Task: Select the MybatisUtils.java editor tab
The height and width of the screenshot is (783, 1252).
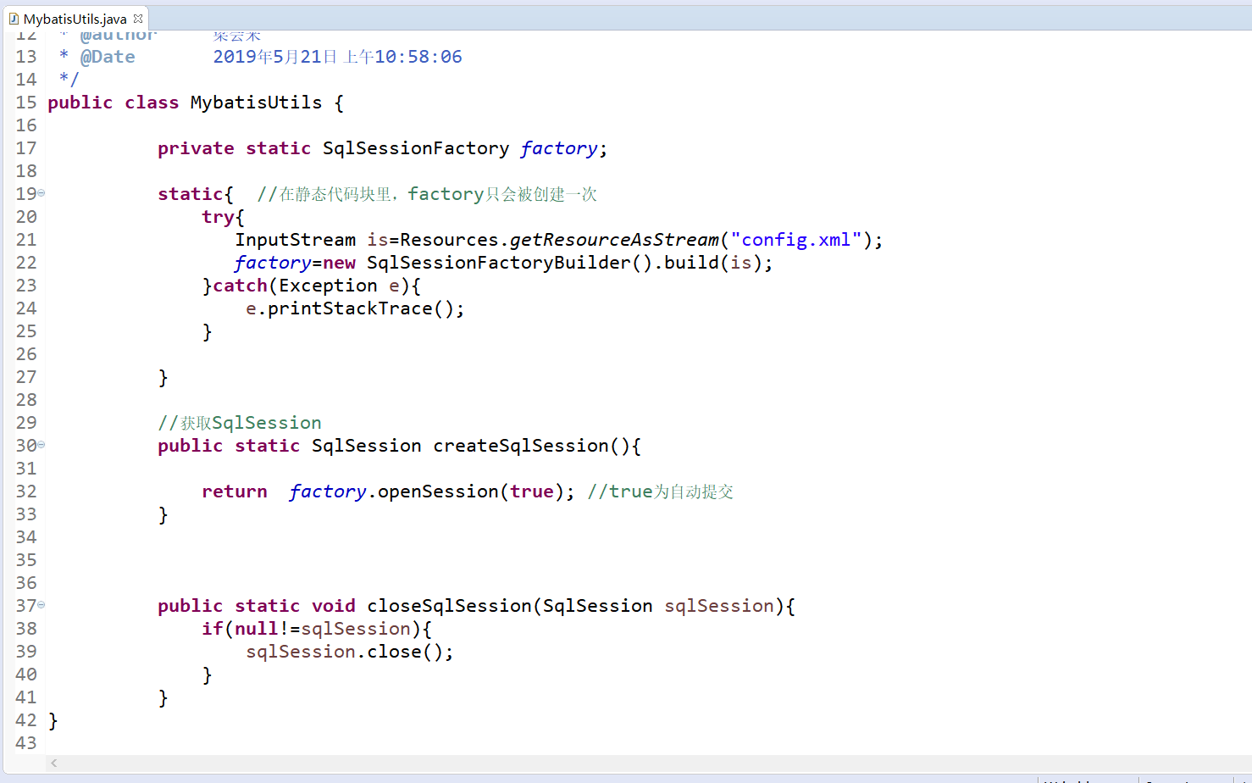Action: 75,19
